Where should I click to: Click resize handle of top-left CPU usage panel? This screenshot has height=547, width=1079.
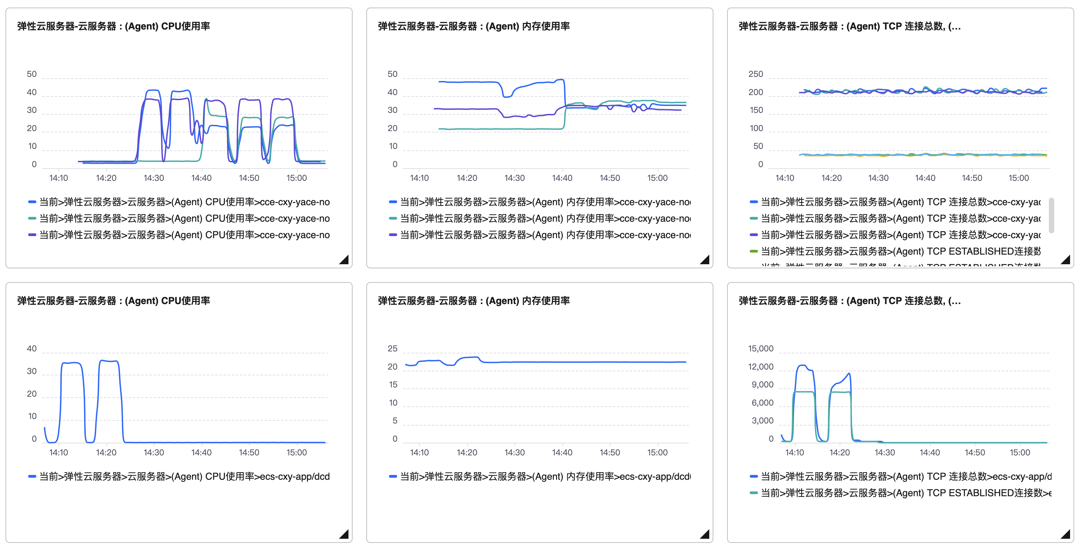tap(345, 260)
